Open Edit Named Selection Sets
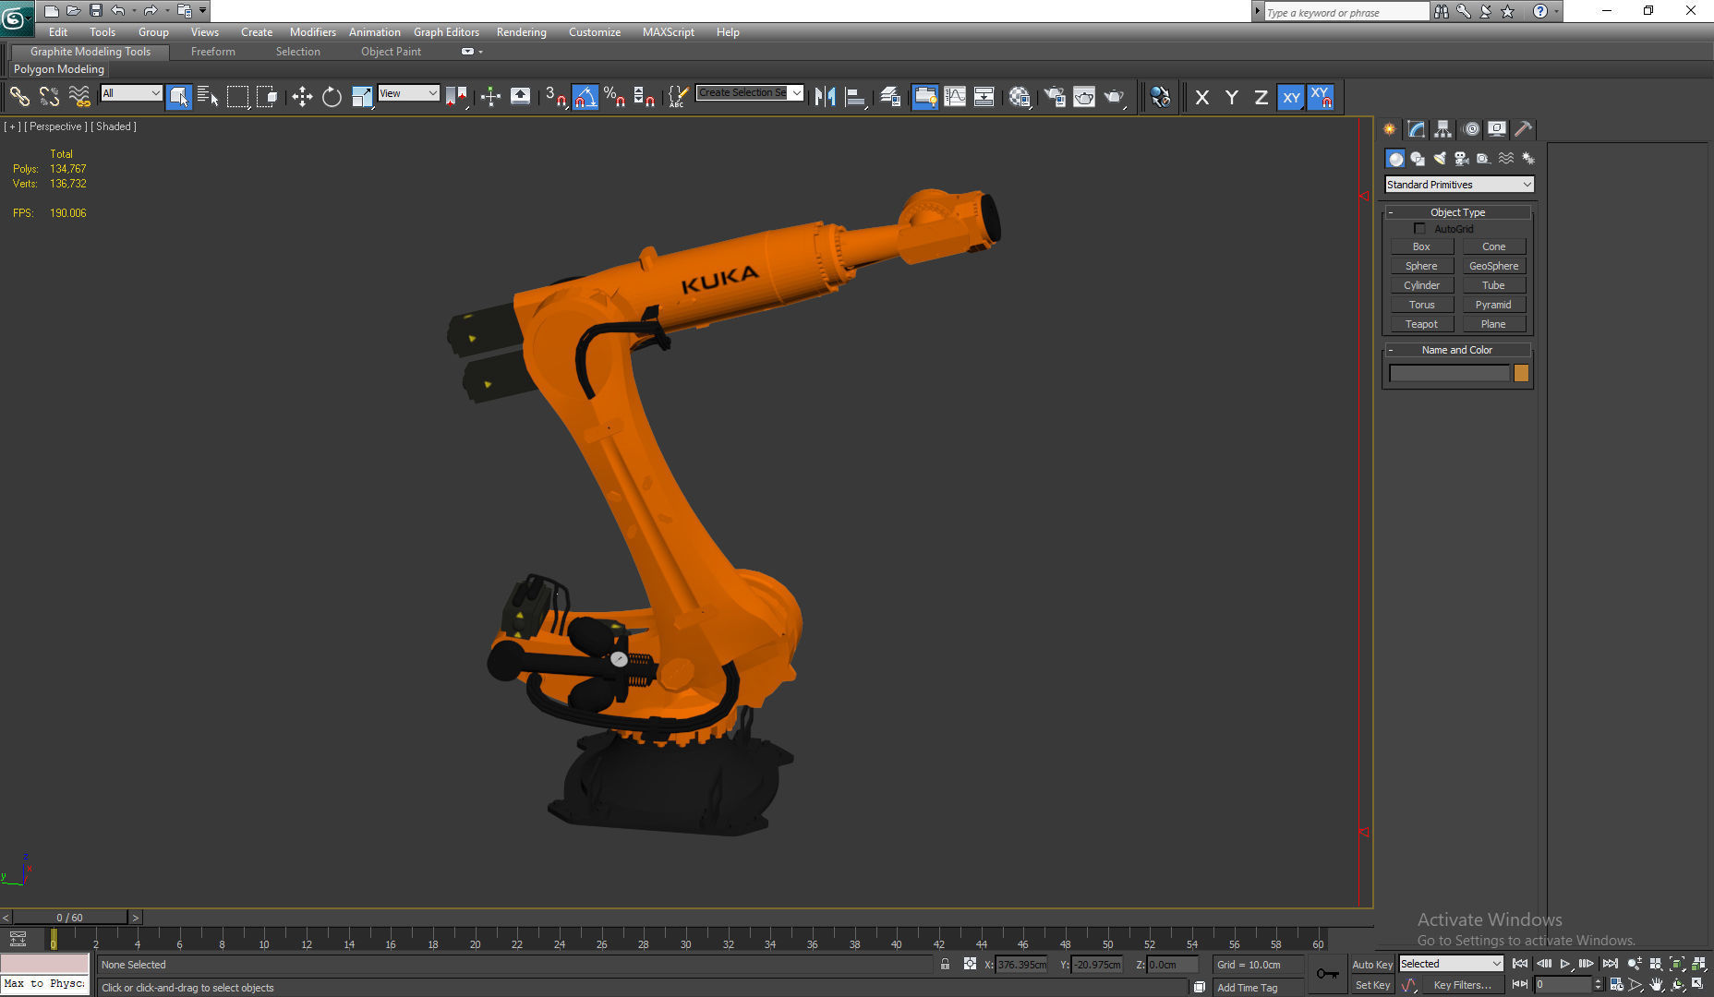 [678, 96]
